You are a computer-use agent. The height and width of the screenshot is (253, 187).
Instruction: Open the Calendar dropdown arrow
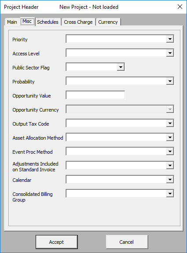point(170,179)
